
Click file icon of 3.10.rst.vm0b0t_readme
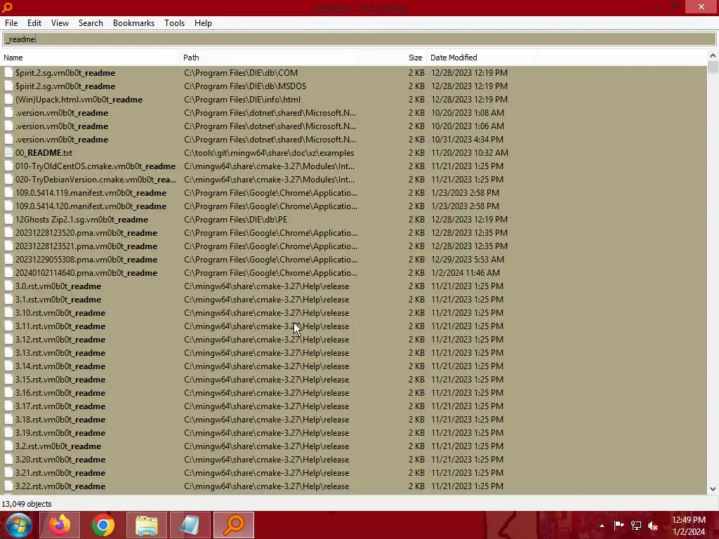point(8,312)
